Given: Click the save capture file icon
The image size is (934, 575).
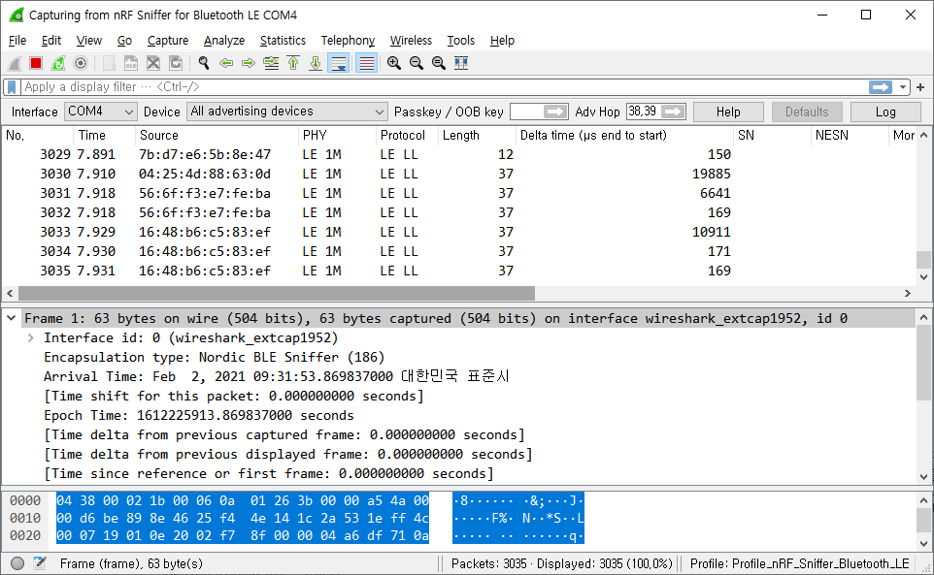Looking at the screenshot, I should coord(130,63).
